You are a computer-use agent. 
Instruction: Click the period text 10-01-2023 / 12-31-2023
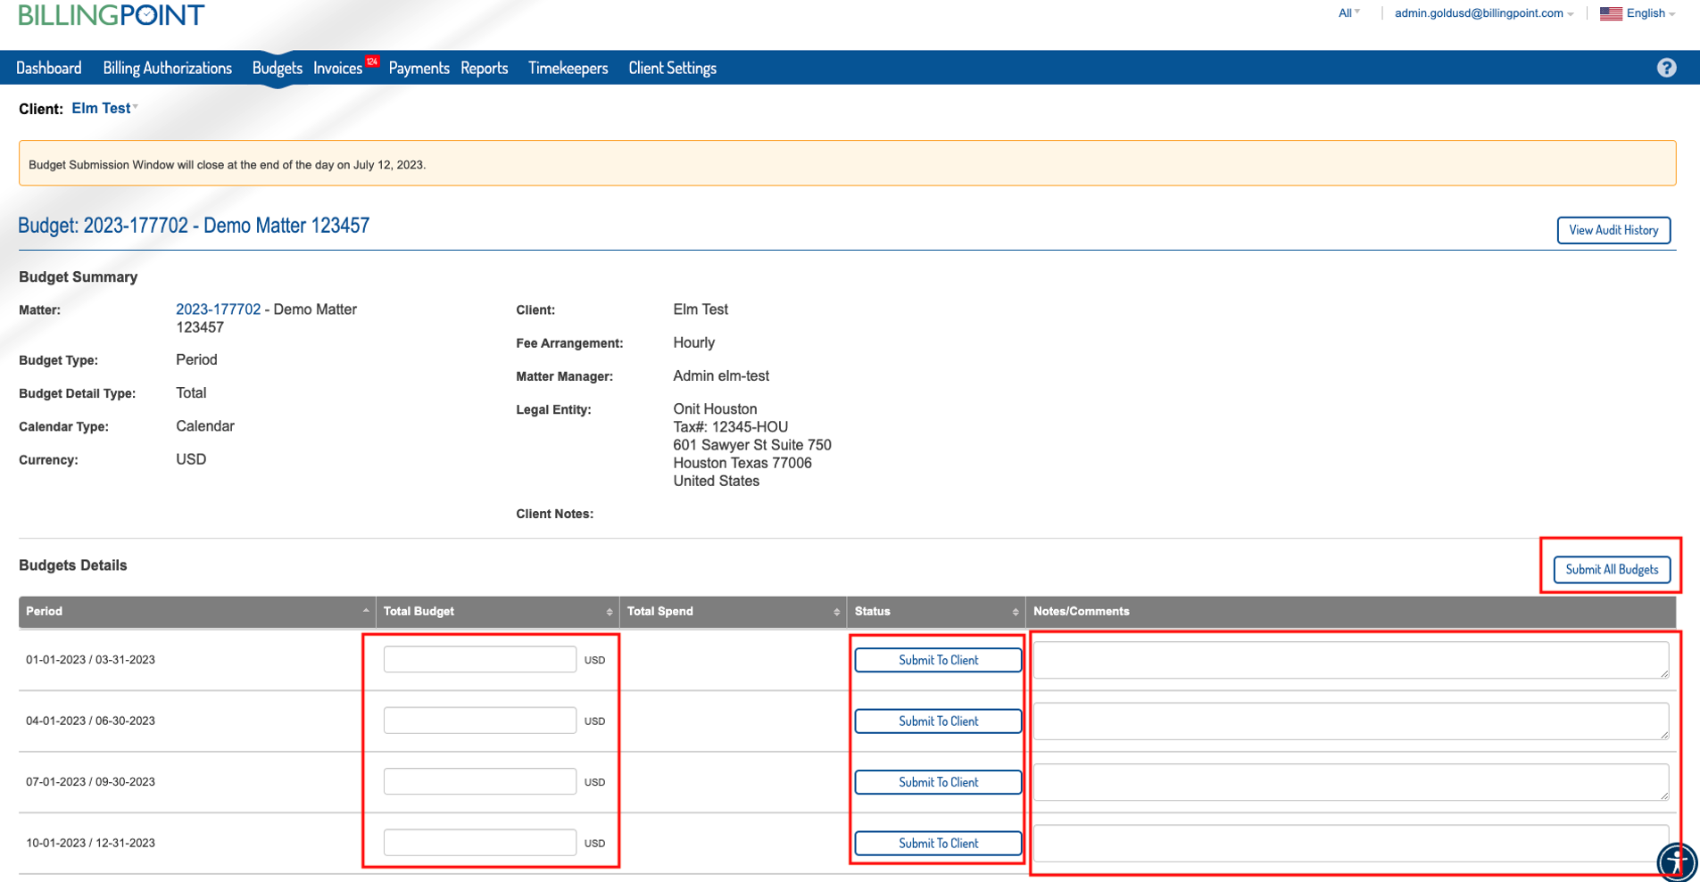[90, 843]
